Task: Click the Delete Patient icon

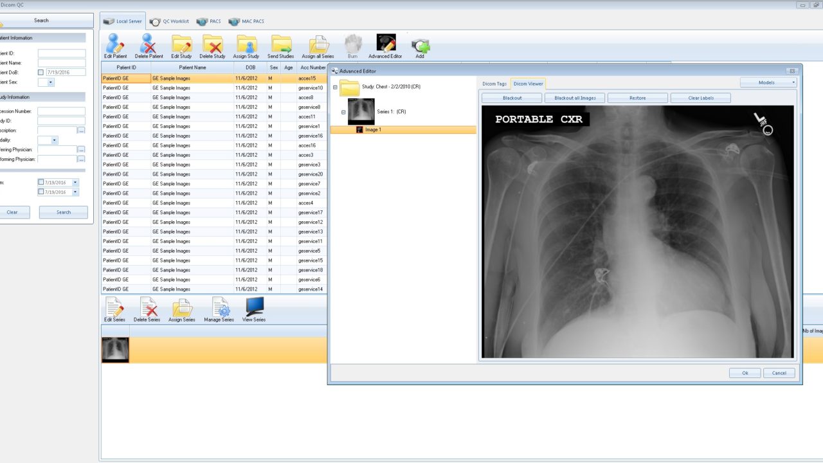Action: [149, 45]
